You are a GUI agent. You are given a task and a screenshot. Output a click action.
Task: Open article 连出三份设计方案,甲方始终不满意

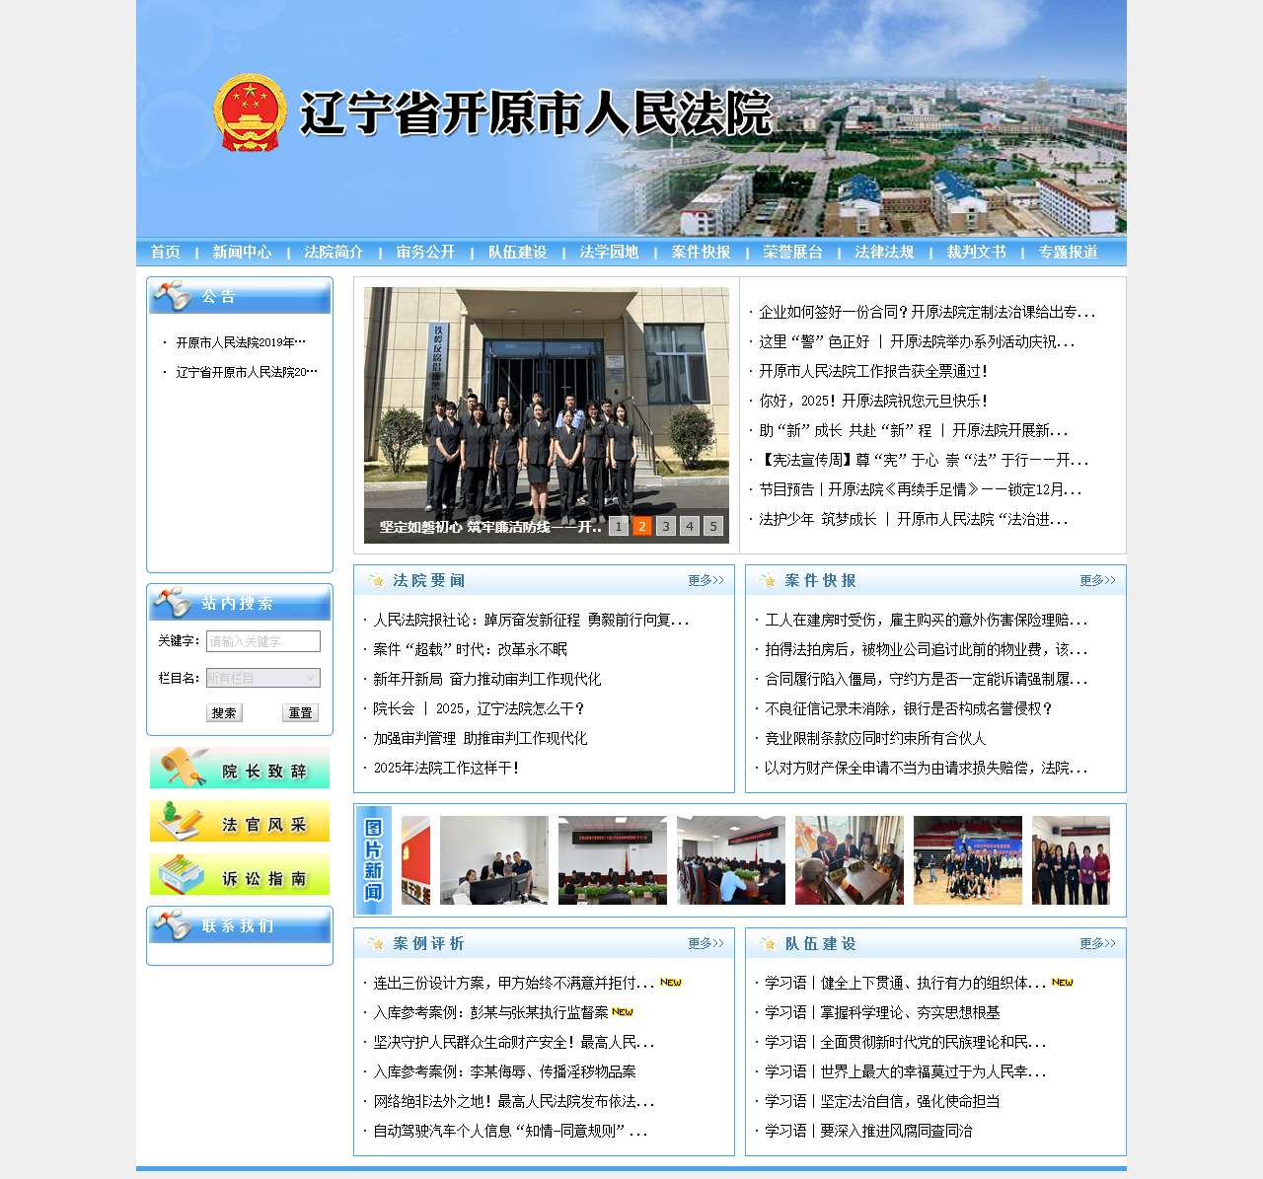[513, 983]
